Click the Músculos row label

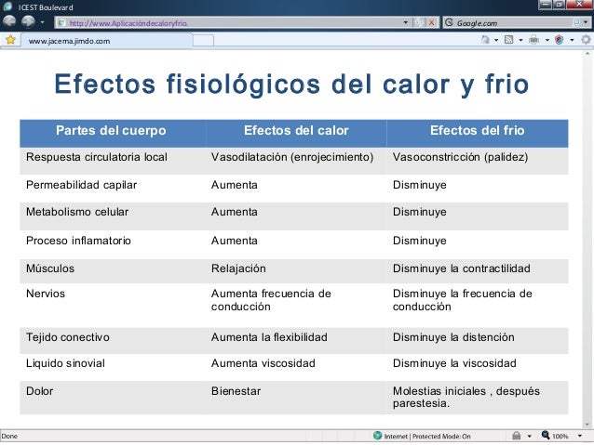(x=50, y=268)
